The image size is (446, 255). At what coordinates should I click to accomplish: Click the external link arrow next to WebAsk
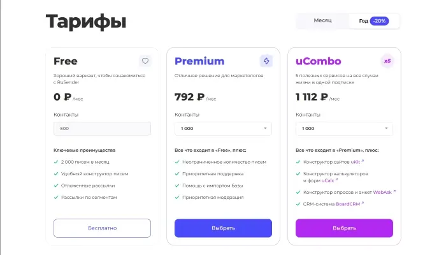click(394, 191)
